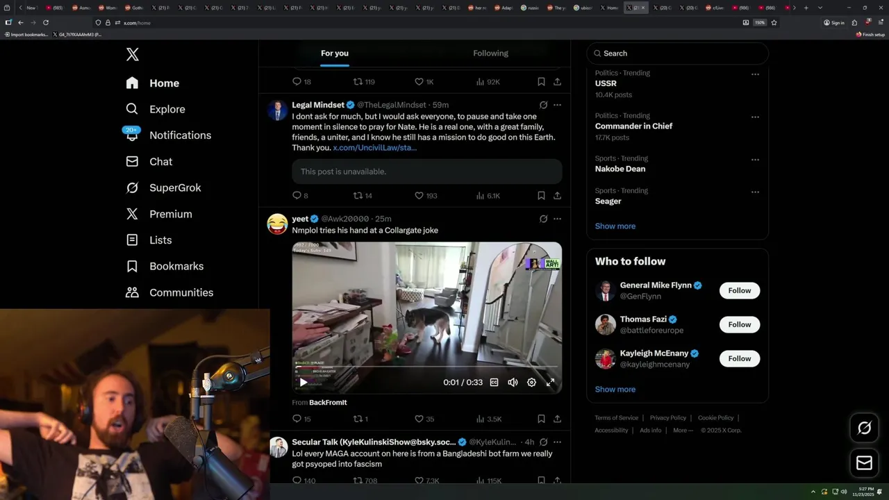Open the yeet profile avatar

[277, 224]
